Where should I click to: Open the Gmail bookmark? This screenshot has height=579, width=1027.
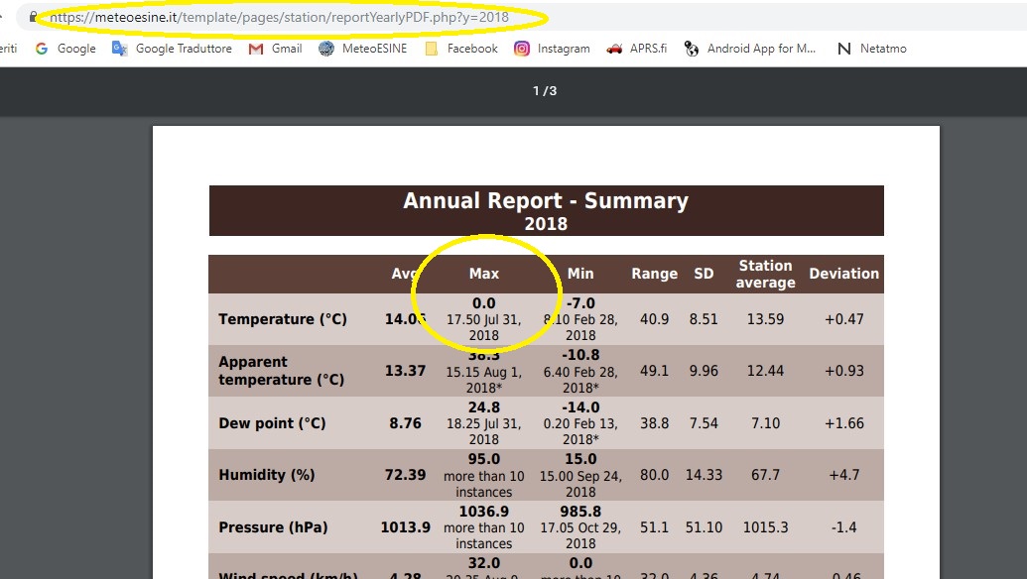point(276,49)
